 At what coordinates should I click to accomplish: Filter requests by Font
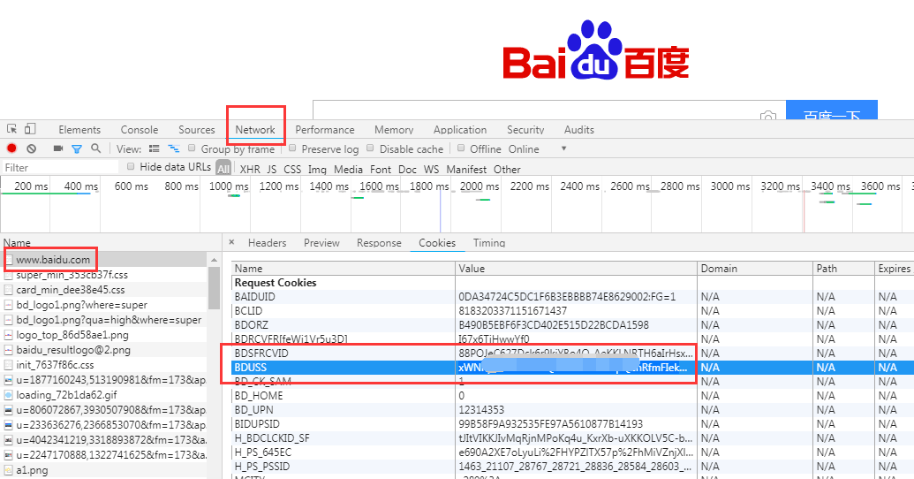tap(380, 169)
